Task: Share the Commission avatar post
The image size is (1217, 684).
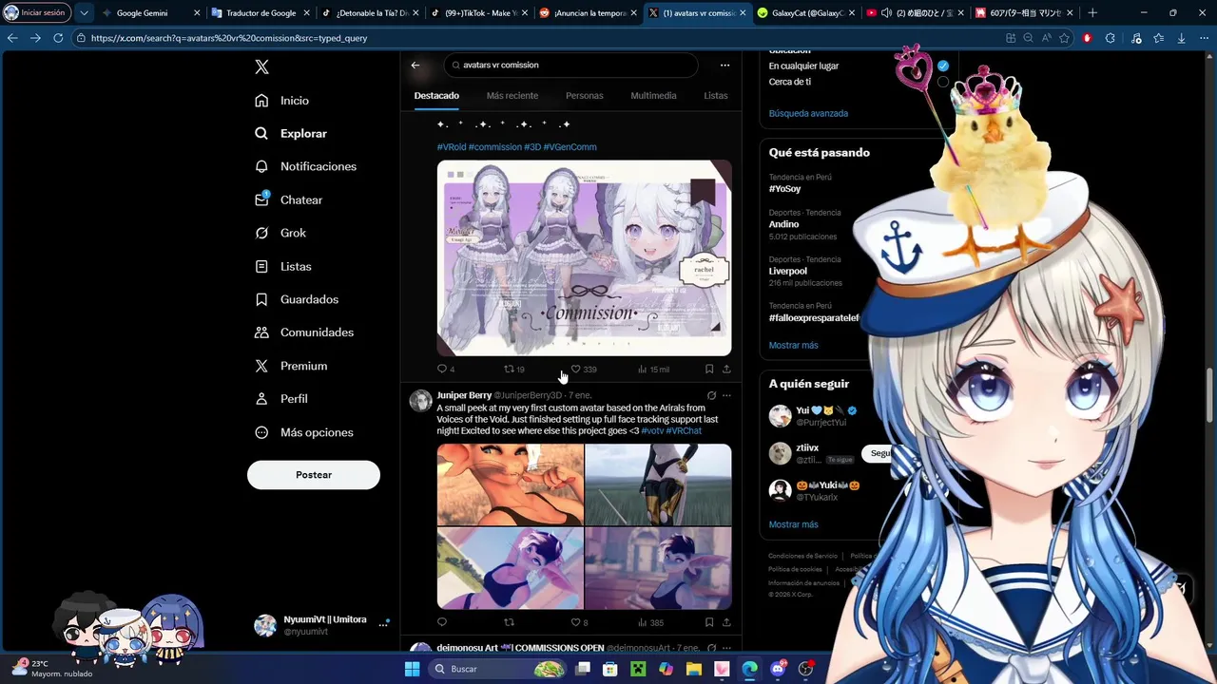Action: (726, 369)
